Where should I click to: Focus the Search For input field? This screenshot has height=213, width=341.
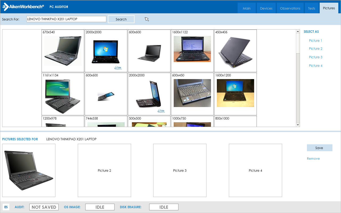[x=66, y=19]
